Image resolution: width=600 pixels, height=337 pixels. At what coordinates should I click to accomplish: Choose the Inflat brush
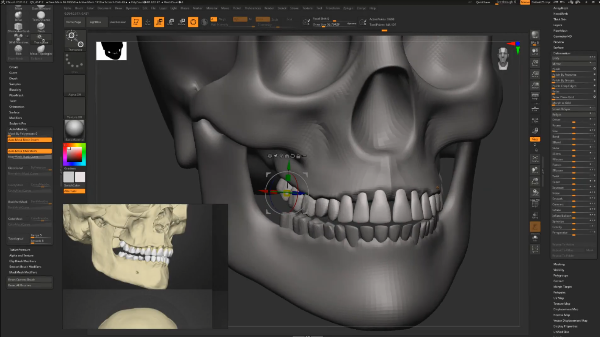point(18,16)
